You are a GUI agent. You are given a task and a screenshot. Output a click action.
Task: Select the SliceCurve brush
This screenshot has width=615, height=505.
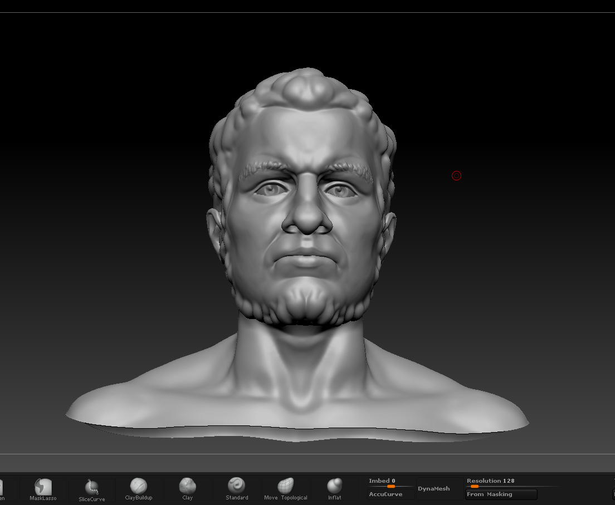91,489
